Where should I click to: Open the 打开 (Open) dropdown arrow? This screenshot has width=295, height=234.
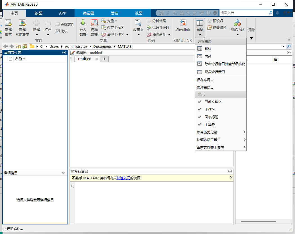(x=48, y=35)
